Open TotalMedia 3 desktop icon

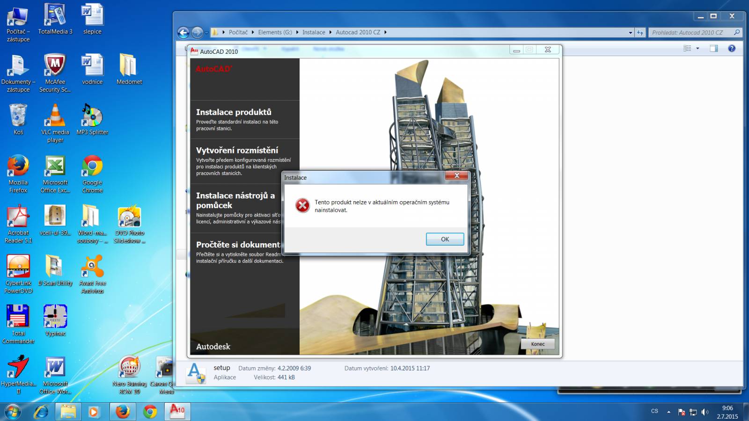55,20
